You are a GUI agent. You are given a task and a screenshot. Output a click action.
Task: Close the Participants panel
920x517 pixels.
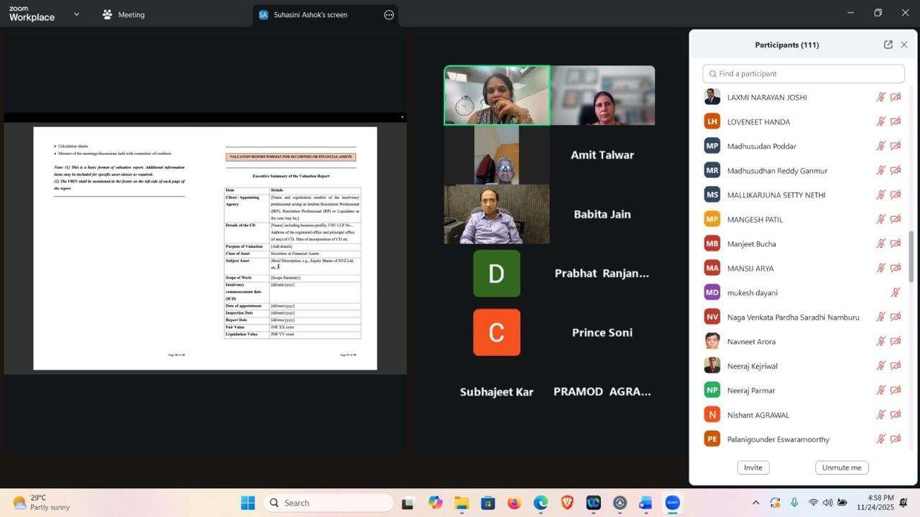(904, 45)
